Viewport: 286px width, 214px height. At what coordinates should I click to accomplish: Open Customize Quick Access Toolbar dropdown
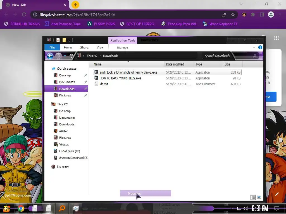69,40
